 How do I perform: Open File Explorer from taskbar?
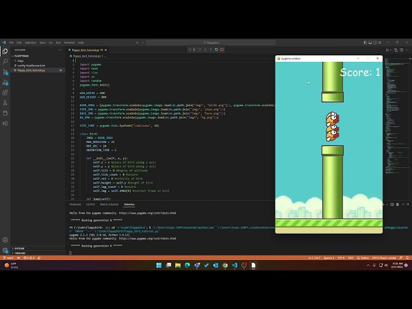pyautogui.click(x=178, y=265)
